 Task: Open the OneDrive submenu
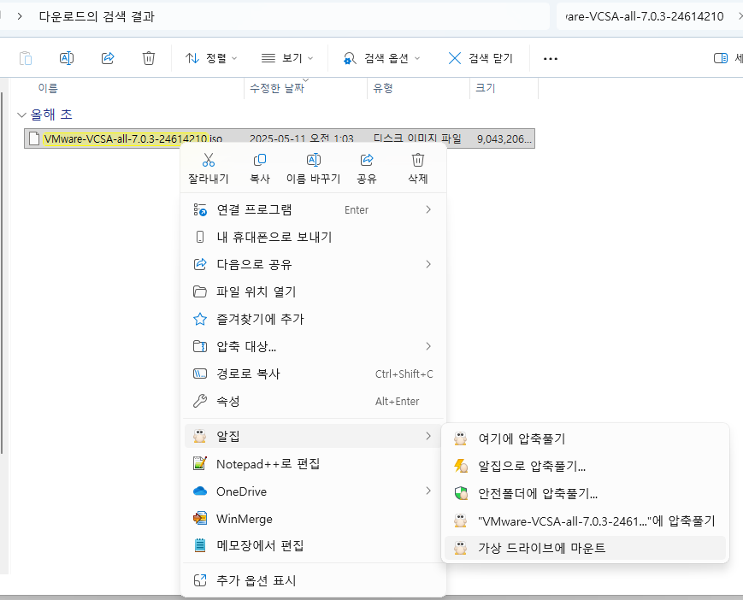313,491
